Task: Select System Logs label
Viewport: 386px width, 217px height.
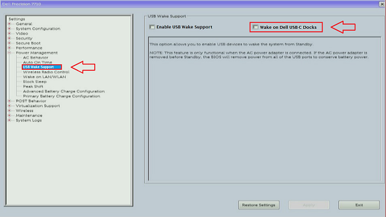Action: coord(28,120)
